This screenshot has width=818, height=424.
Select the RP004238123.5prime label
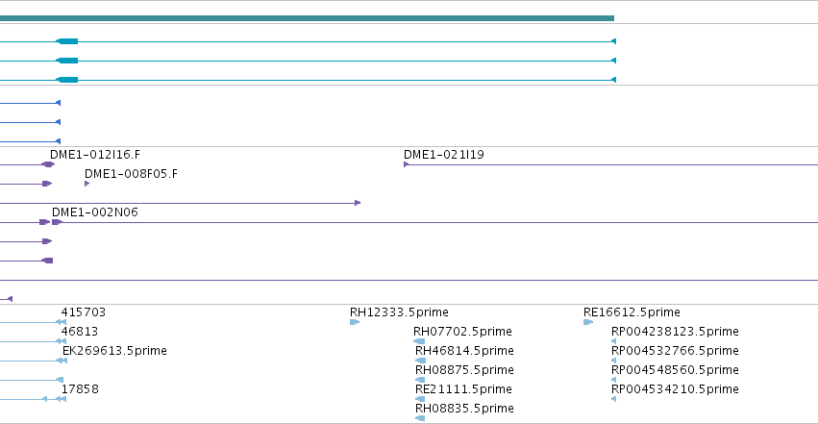tap(675, 332)
